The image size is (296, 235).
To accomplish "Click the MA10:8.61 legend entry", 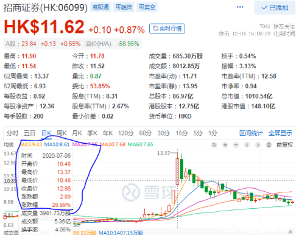I will [x=57, y=144].
